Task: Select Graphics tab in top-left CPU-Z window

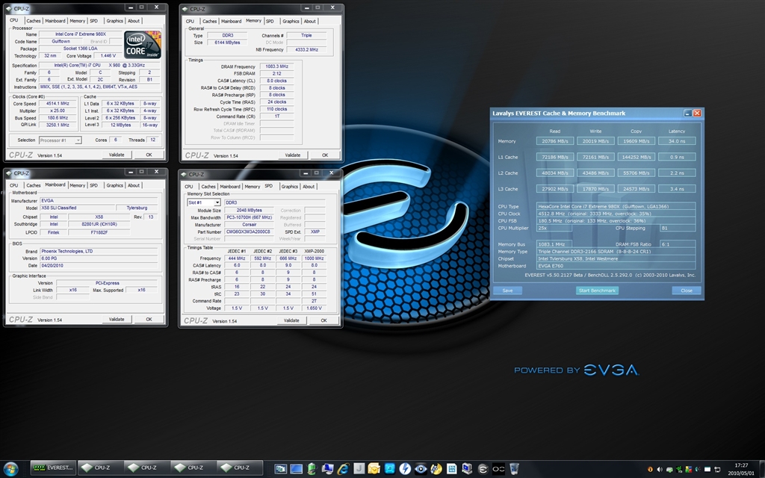Action: click(114, 21)
